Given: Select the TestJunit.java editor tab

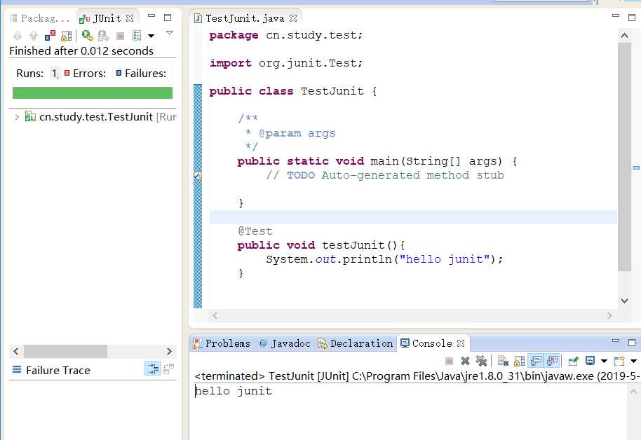Looking at the screenshot, I should click(x=245, y=18).
